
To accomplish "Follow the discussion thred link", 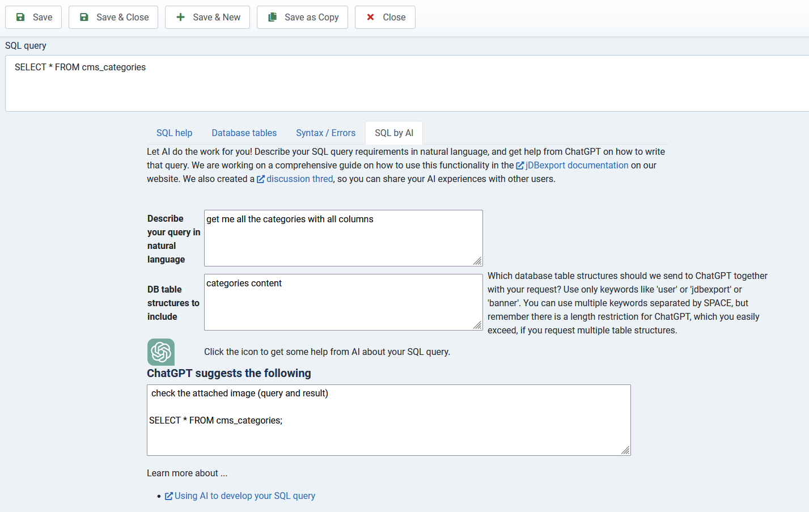I will [299, 179].
